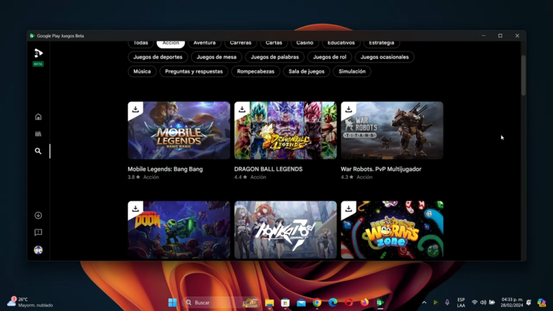Filter by Música category

(x=142, y=71)
